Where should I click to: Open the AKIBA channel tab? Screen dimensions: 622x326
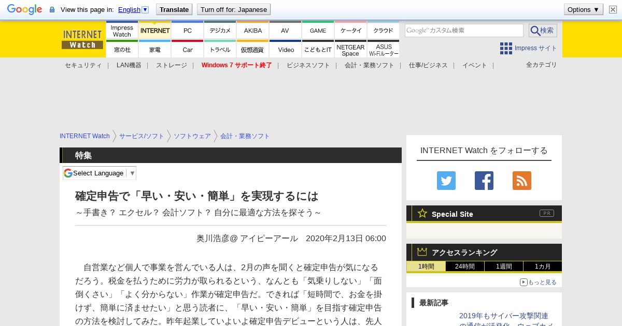pyautogui.click(x=253, y=31)
